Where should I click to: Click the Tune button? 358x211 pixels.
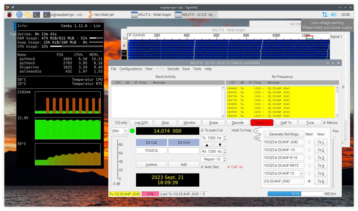click(x=310, y=123)
